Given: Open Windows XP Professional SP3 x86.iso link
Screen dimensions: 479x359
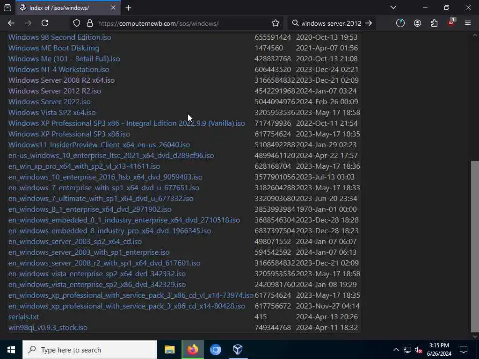Looking at the screenshot, I should pyautogui.click(x=69, y=134).
